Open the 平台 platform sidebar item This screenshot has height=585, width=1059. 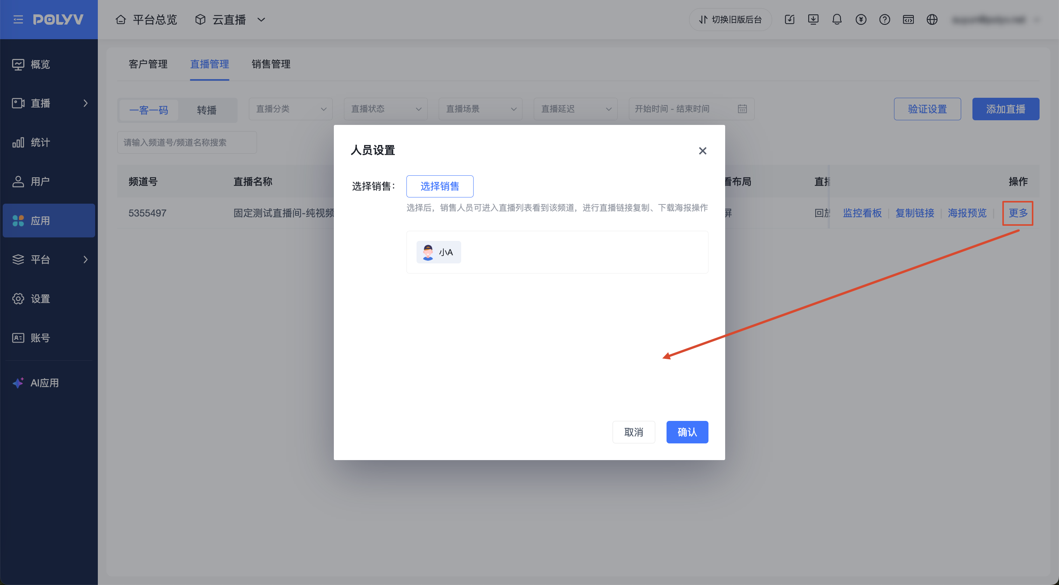(x=49, y=260)
